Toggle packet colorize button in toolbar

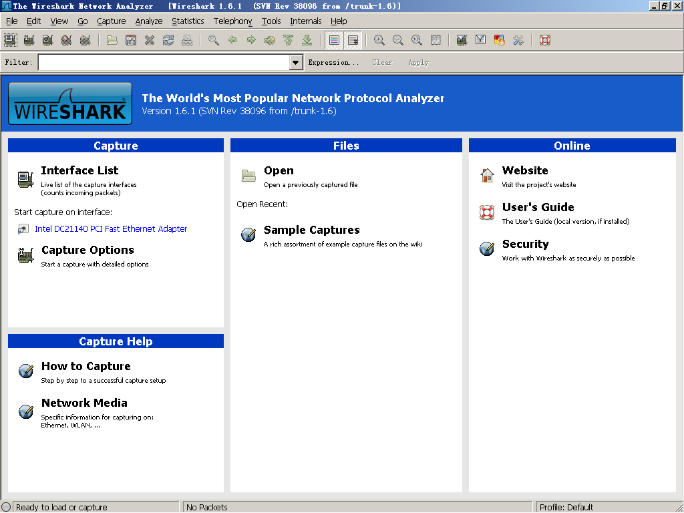click(x=334, y=40)
